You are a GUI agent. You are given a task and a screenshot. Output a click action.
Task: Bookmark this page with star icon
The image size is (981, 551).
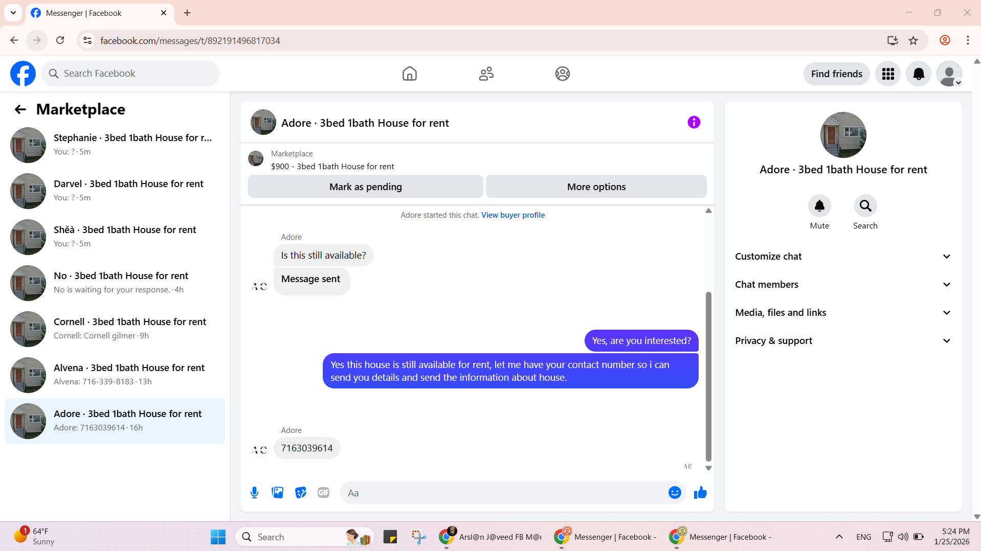tap(913, 40)
